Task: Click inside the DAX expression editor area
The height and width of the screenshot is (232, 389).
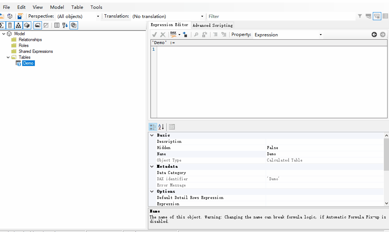Action: click(x=272, y=82)
